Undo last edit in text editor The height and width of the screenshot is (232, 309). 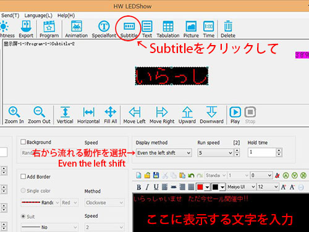point(191,175)
